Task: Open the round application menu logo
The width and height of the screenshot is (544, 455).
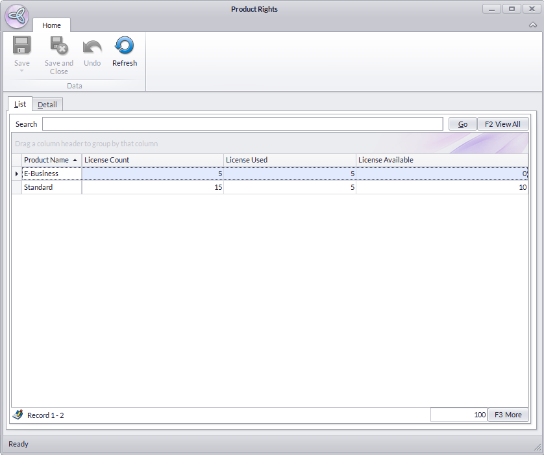Action: coord(17,16)
